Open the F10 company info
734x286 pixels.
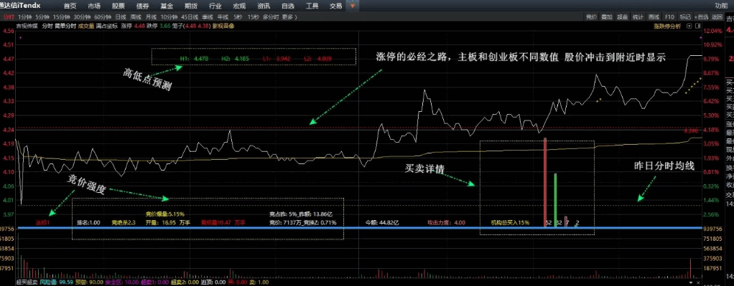669,16
